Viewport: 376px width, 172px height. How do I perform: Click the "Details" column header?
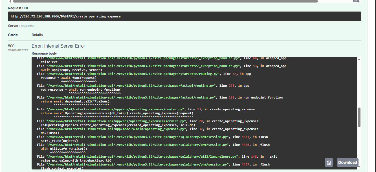point(37,35)
